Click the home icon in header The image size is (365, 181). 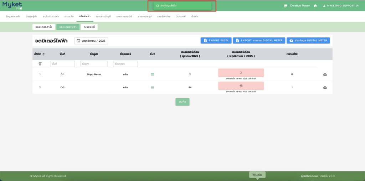click(x=315, y=6)
